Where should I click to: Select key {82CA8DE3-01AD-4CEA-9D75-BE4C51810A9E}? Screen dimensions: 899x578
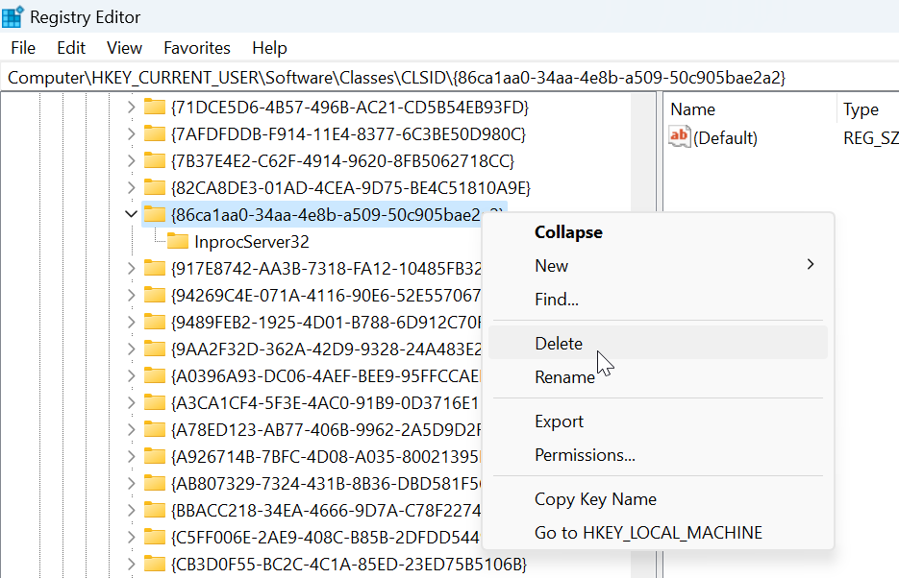[x=351, y=188]
